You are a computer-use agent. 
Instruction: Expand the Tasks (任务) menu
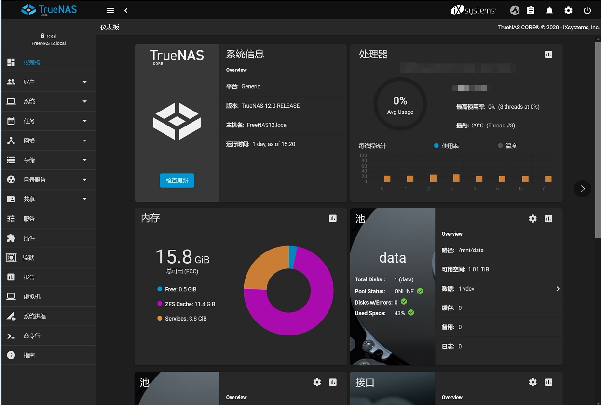48,121
